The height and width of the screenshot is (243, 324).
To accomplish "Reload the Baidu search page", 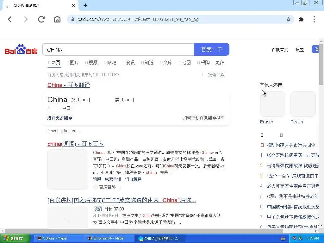I will click(x=41, y=19).
